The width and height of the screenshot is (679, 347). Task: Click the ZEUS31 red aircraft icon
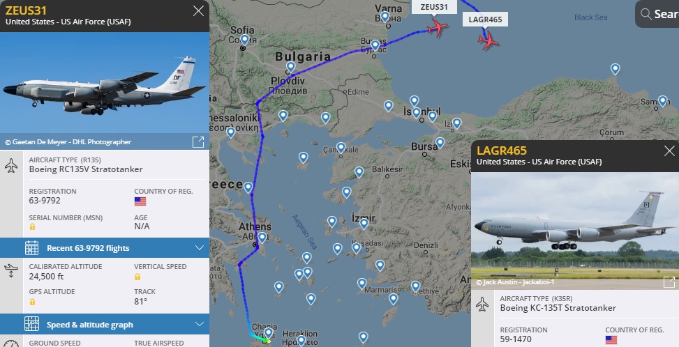point(437,28)
